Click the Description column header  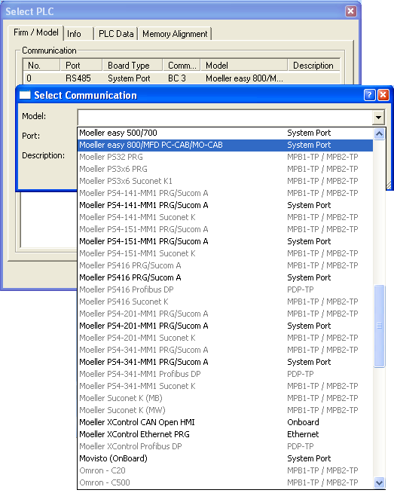point(313,66)
